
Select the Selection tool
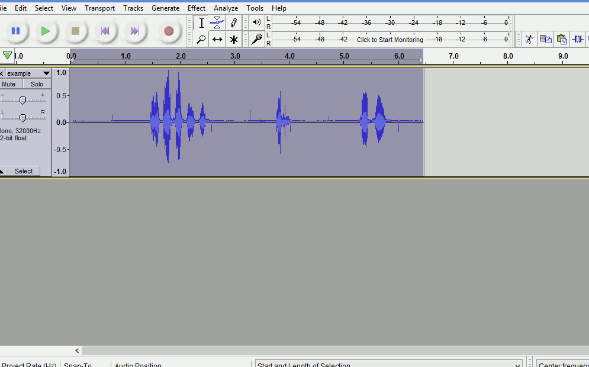[x=201, y=22]
